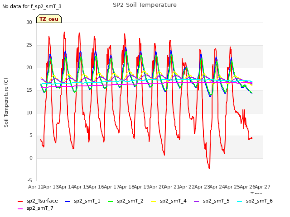Screen dimensions: 290x217
Task: Click the red sp2_Tsurface legend swatch
Action: coord(20,202)
